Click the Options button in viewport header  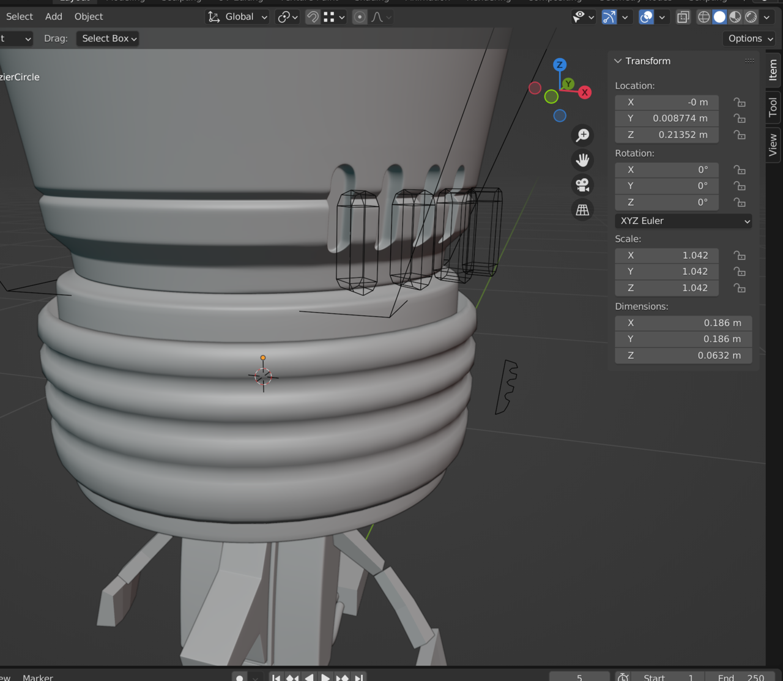749,38
